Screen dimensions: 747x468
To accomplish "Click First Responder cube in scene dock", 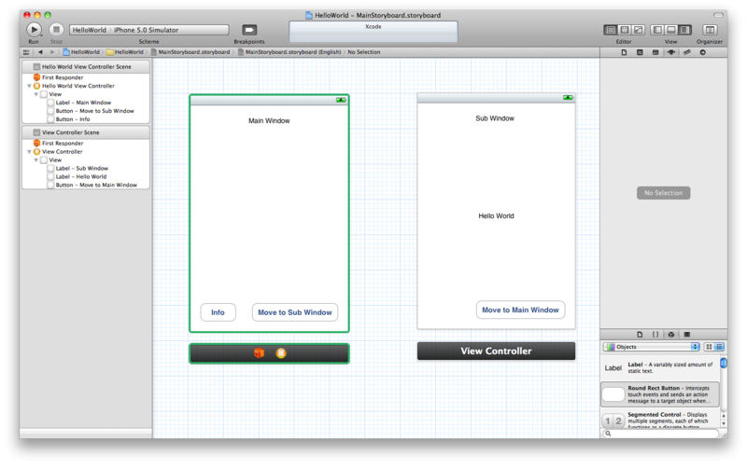I will point(259,353).
